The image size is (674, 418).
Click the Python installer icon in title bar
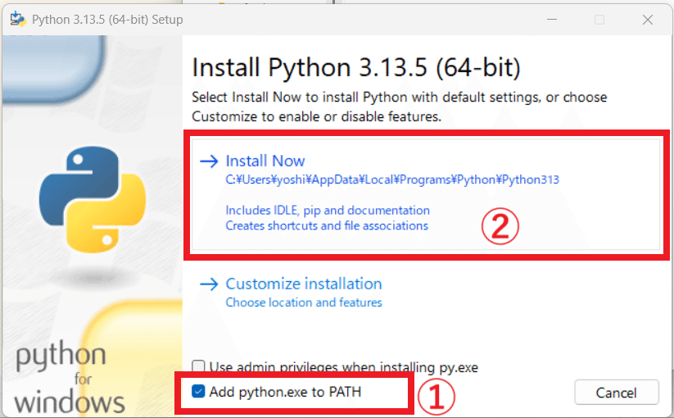pos(18,19)
